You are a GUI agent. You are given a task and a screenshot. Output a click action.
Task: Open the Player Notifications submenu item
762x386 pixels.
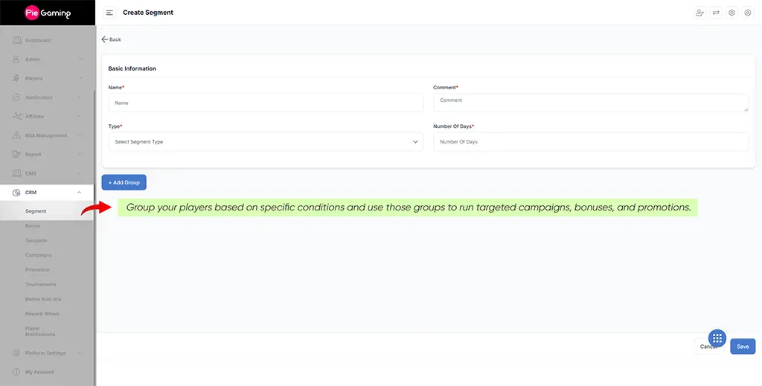[x=40, y=332]
